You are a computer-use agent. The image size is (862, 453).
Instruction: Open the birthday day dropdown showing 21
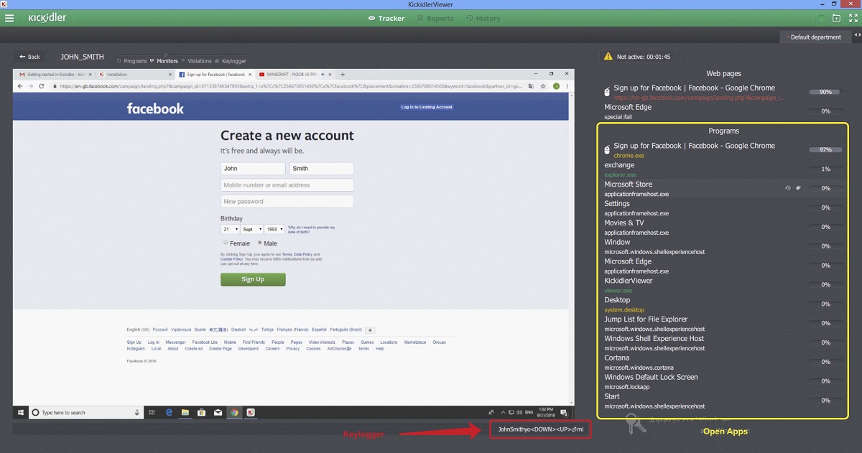point(230,229)
